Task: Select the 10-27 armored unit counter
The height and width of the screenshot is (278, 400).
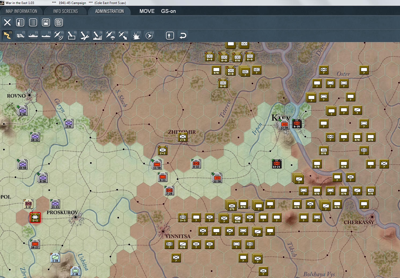Action: pyautogui.click(x=35, y=244)
